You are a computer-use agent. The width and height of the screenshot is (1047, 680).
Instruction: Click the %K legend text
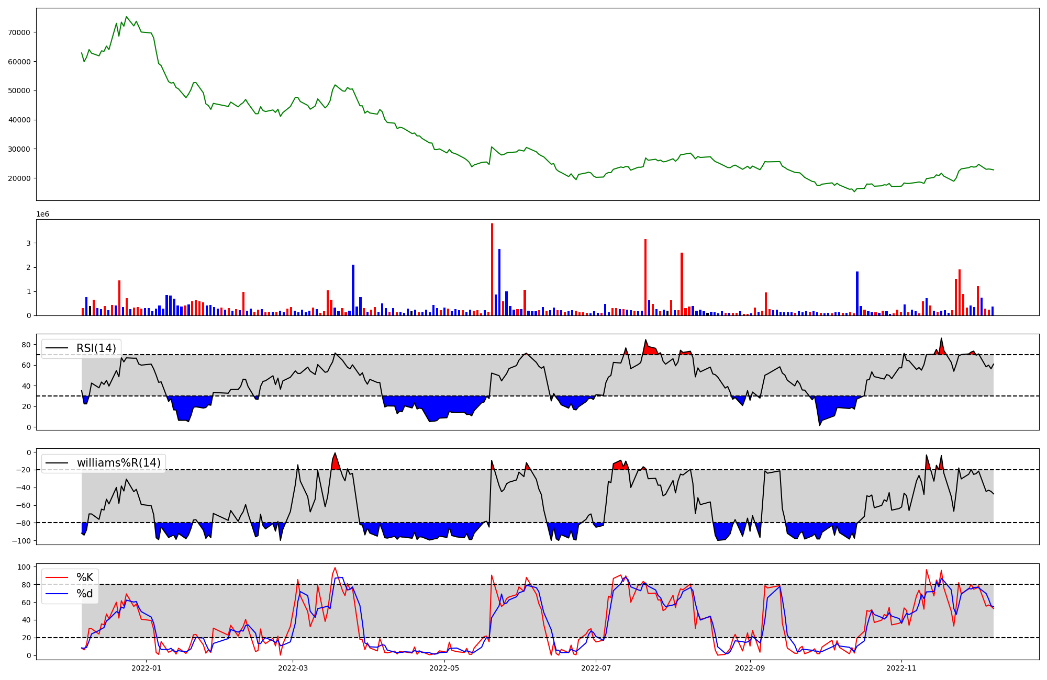coord(85,577)
